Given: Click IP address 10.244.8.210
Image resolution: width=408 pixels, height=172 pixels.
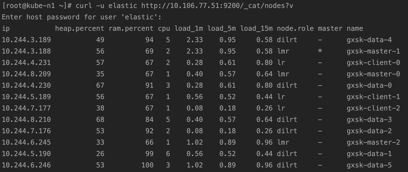Looking at the screenshot, I should [26, 120].
